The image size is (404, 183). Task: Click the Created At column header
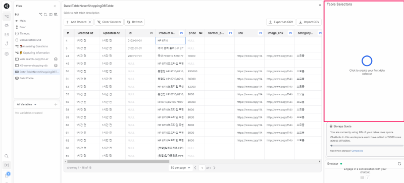(87, 33)
